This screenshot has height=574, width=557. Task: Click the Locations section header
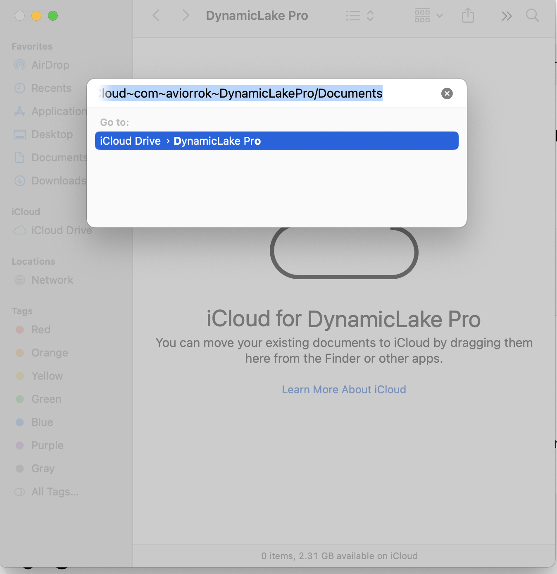pyautogui.click(x=33, y=261)
